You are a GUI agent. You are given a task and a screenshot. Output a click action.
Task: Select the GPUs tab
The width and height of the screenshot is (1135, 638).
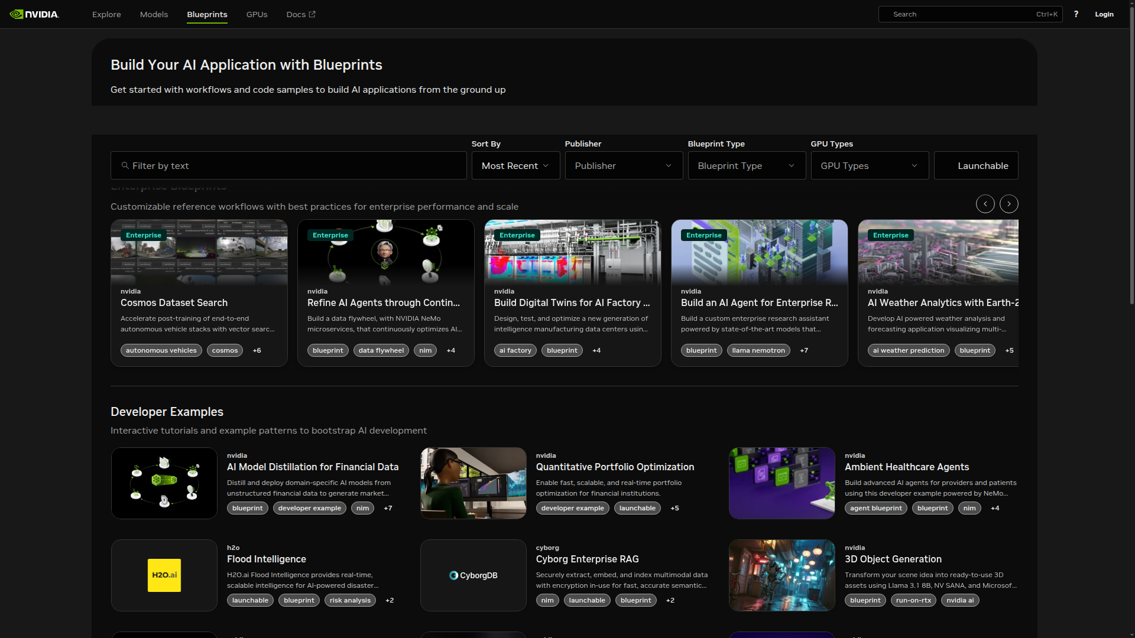257,14
